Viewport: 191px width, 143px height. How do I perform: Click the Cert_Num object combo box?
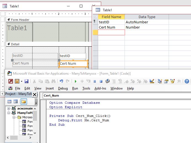[117, 96]
